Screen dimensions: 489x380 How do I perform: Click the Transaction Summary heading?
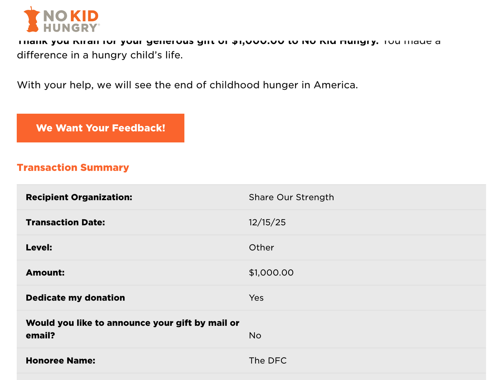click(x=73, y=168)
